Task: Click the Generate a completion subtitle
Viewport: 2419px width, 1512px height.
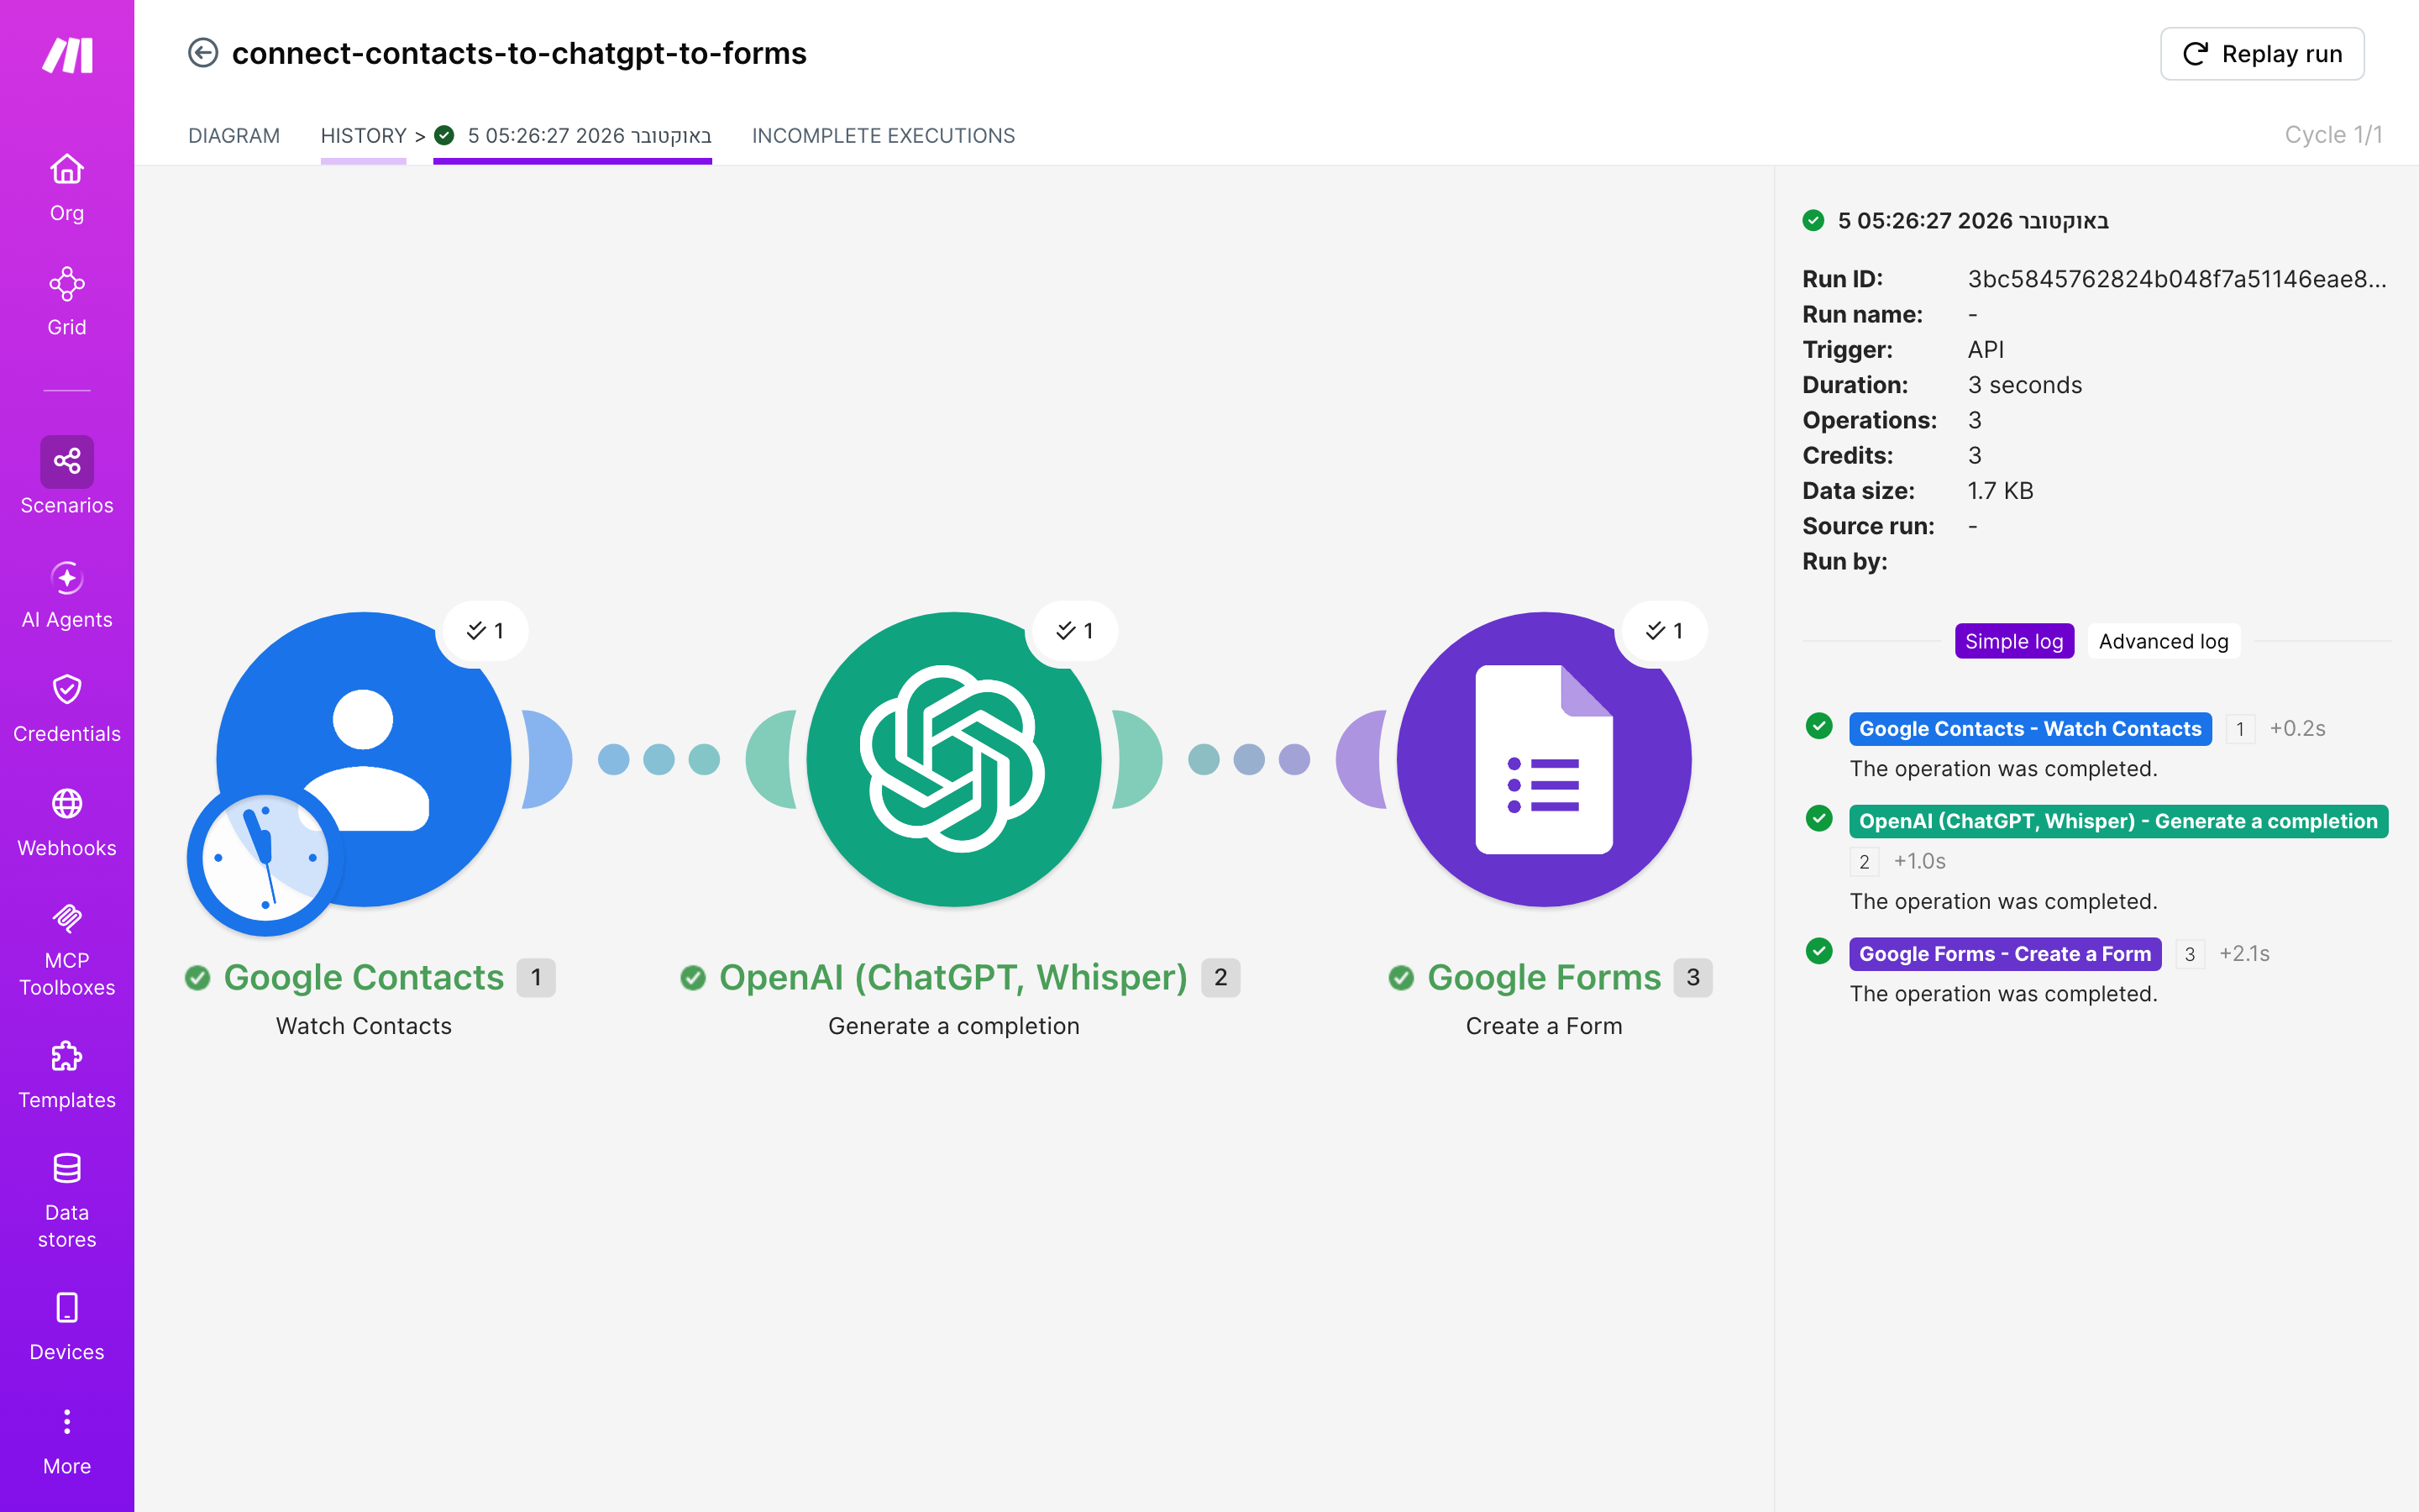Action: (x=953, y=1026)
